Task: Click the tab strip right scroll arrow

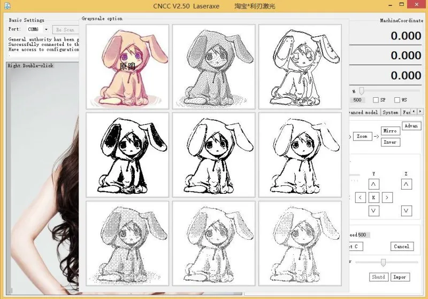Action: tap(420, 112)
